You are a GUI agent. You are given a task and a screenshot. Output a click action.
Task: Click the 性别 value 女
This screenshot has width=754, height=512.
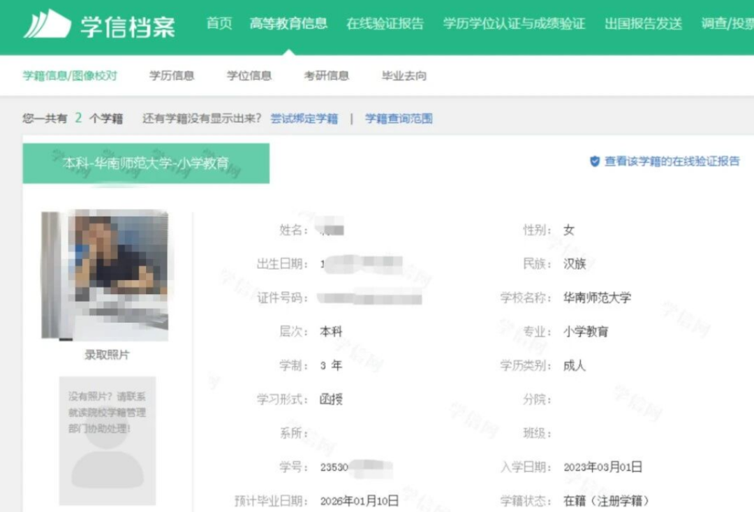(x=569, y=230)
